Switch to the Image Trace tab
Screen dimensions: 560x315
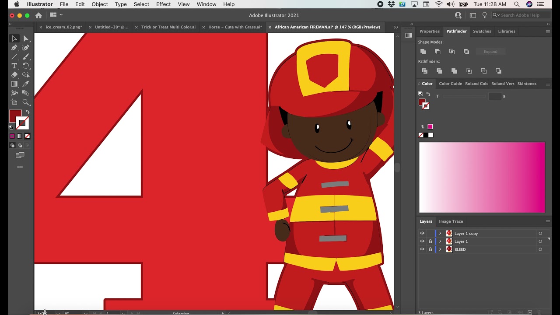tap(451, 221)
